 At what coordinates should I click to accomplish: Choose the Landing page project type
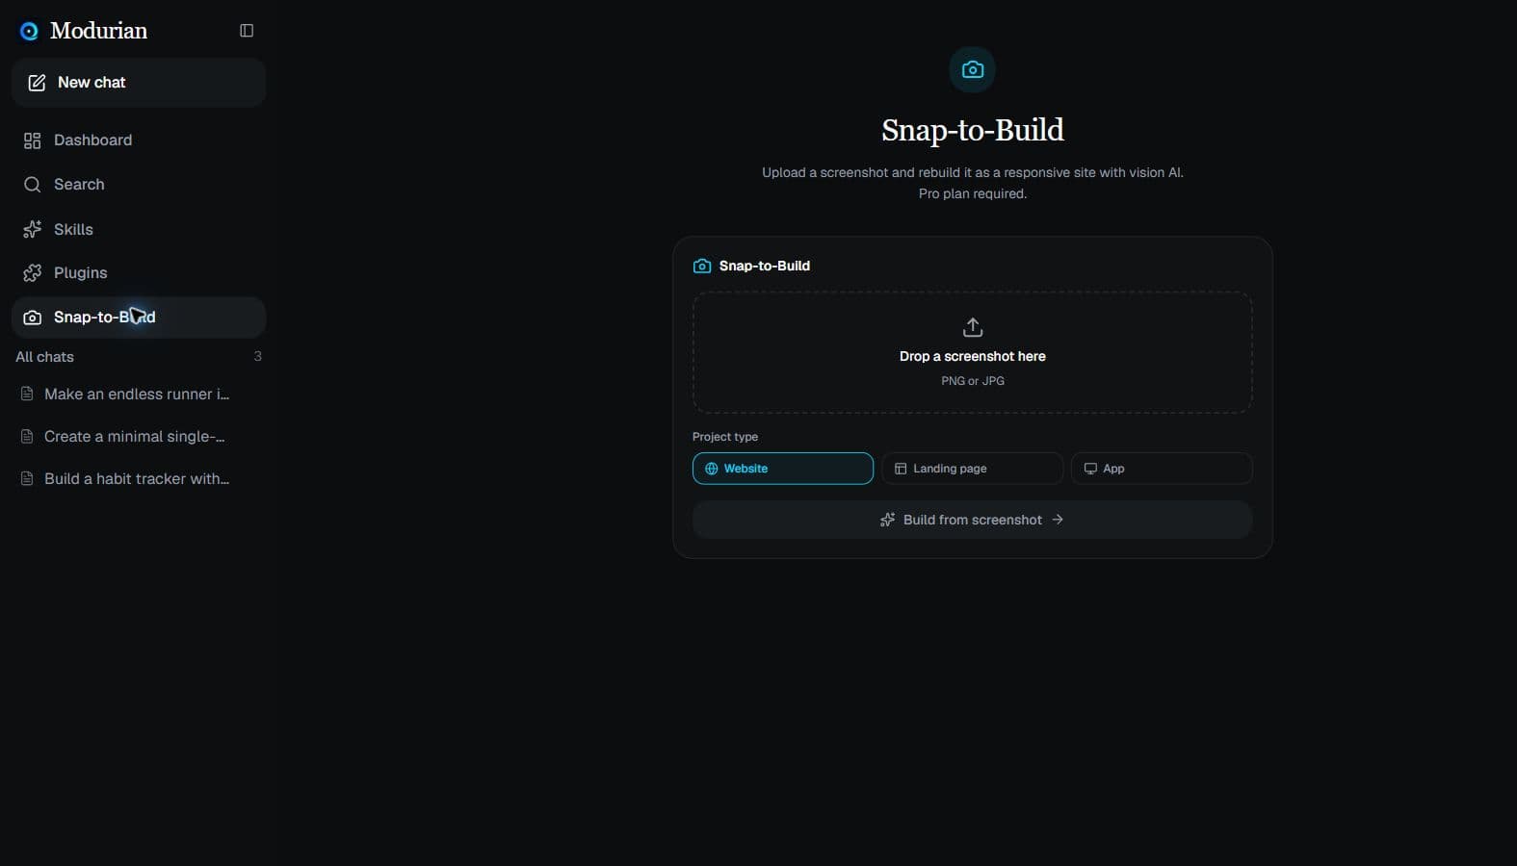pyautogui.click(x=972, y=469)
